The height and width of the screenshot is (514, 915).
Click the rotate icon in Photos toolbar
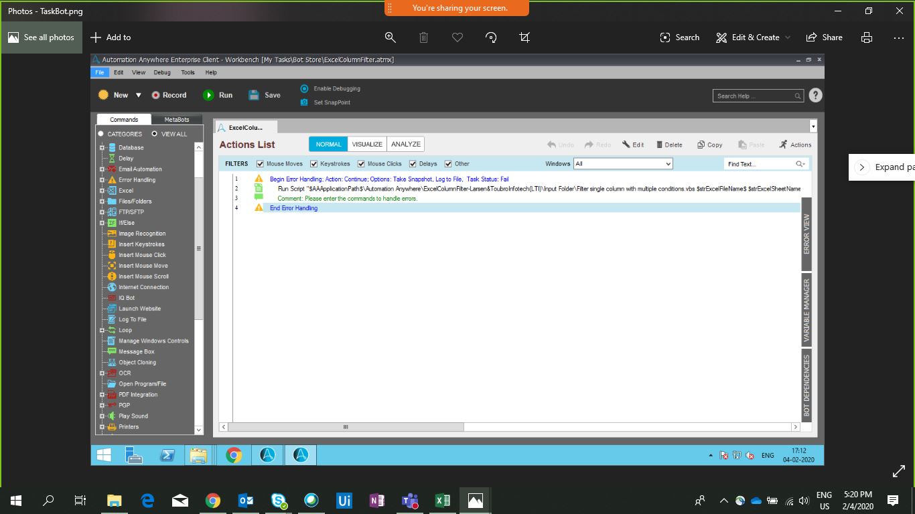[491, 37]
